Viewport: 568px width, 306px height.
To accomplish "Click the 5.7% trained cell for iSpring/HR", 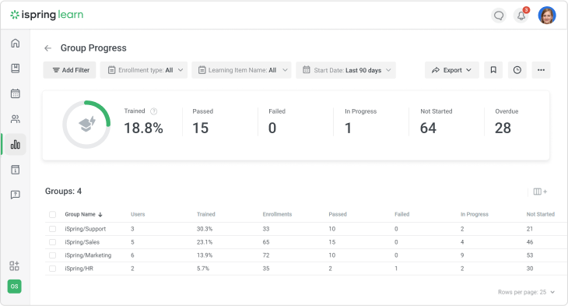I will pyautogui.click(x=203, y=269).
